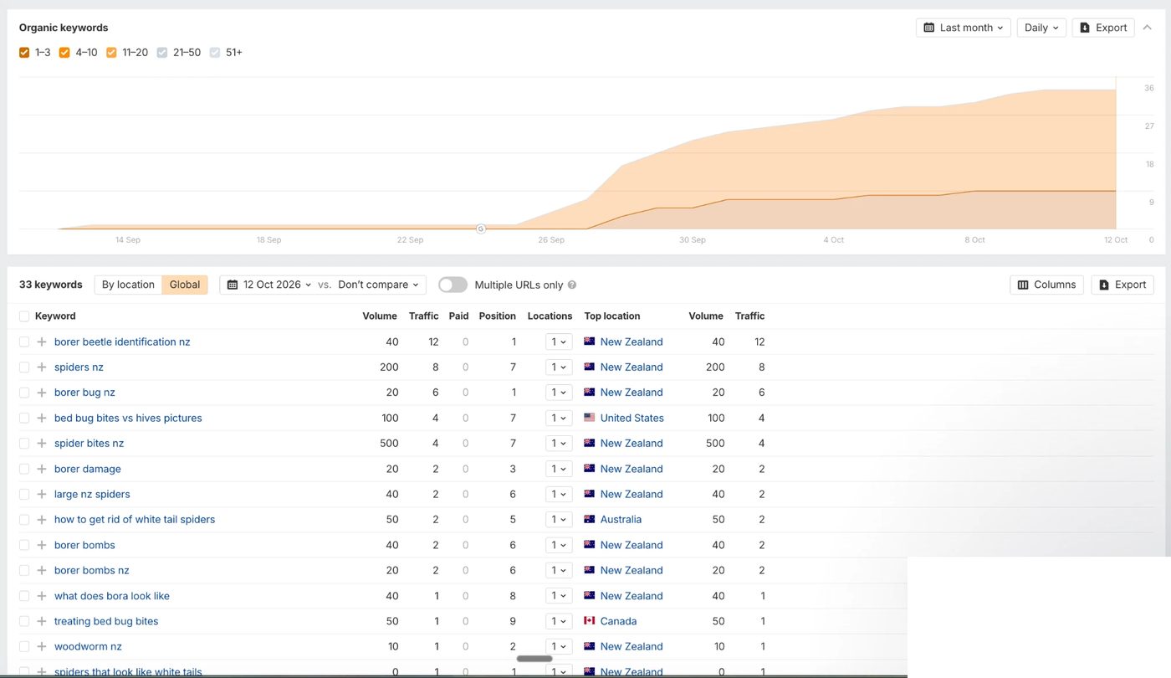Click plus icon for 'spider bites nz'

point(42,443)
